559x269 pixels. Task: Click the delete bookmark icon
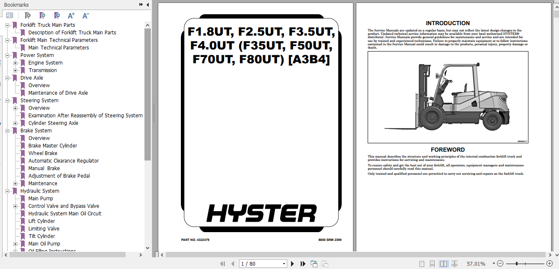(x=28, y=16)
